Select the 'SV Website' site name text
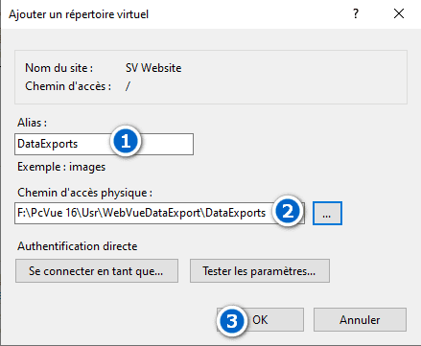 pyautogui.click(x=153, y=68)
